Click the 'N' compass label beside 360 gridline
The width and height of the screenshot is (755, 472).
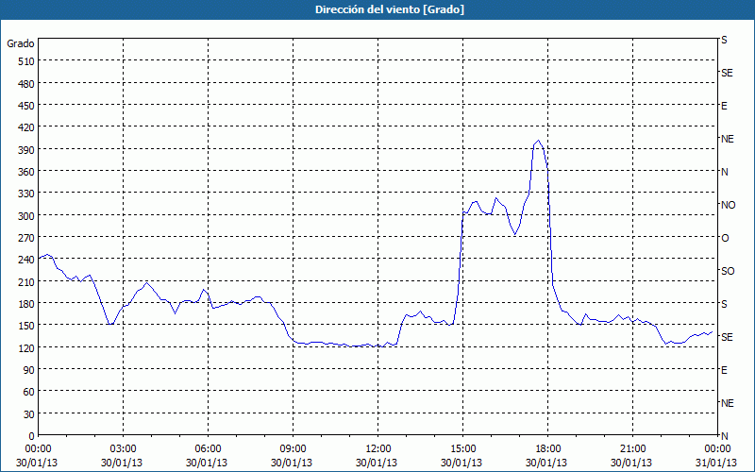(x=725, y=172)
